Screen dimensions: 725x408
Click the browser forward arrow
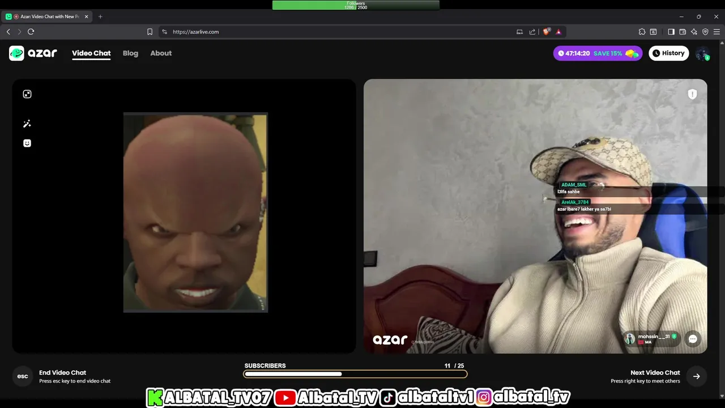pyautogui.click(x=19, y=32)
